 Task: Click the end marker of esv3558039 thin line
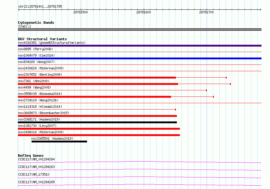(x=214, y=97)
